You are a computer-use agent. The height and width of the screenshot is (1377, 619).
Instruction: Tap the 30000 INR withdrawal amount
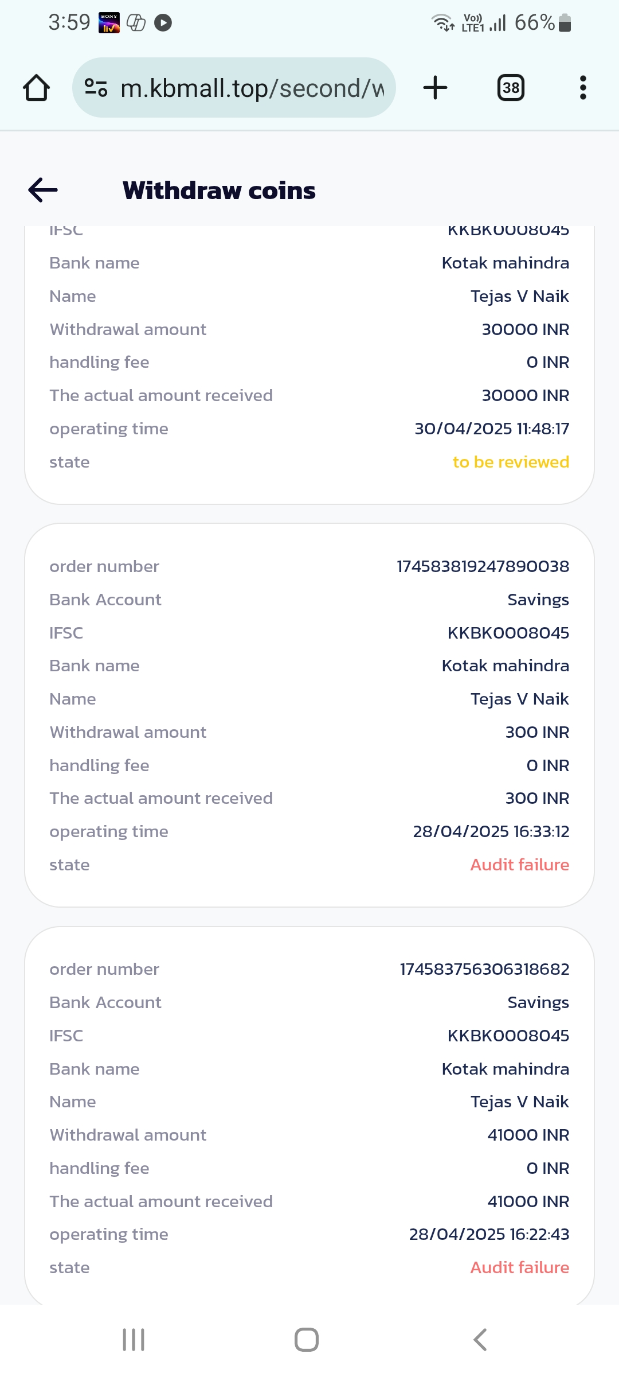coord(525,329)
